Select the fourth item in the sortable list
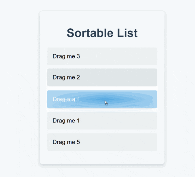Viewport: 195px width, 177px height. coord(102,121)
